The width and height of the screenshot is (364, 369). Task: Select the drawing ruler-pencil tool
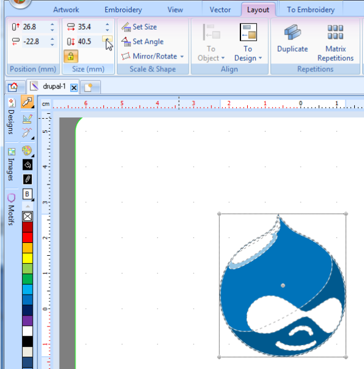pos(27,119)
